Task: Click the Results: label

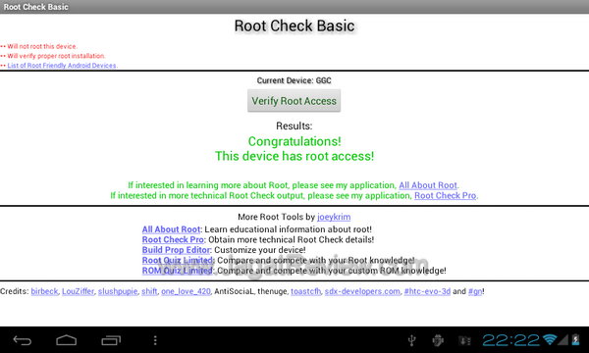Action: click(294, 126)
